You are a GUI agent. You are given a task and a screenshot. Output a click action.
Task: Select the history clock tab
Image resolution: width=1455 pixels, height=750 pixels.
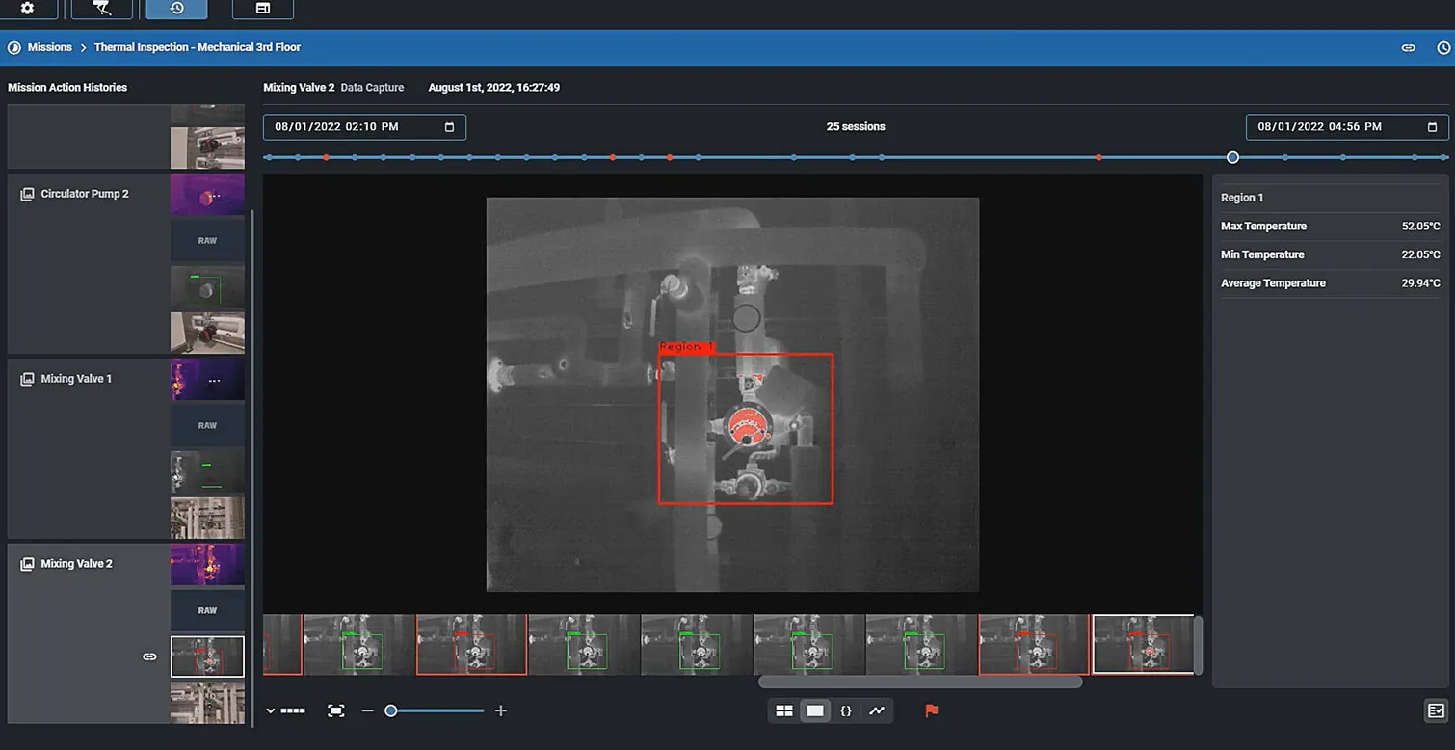point(176,9)
